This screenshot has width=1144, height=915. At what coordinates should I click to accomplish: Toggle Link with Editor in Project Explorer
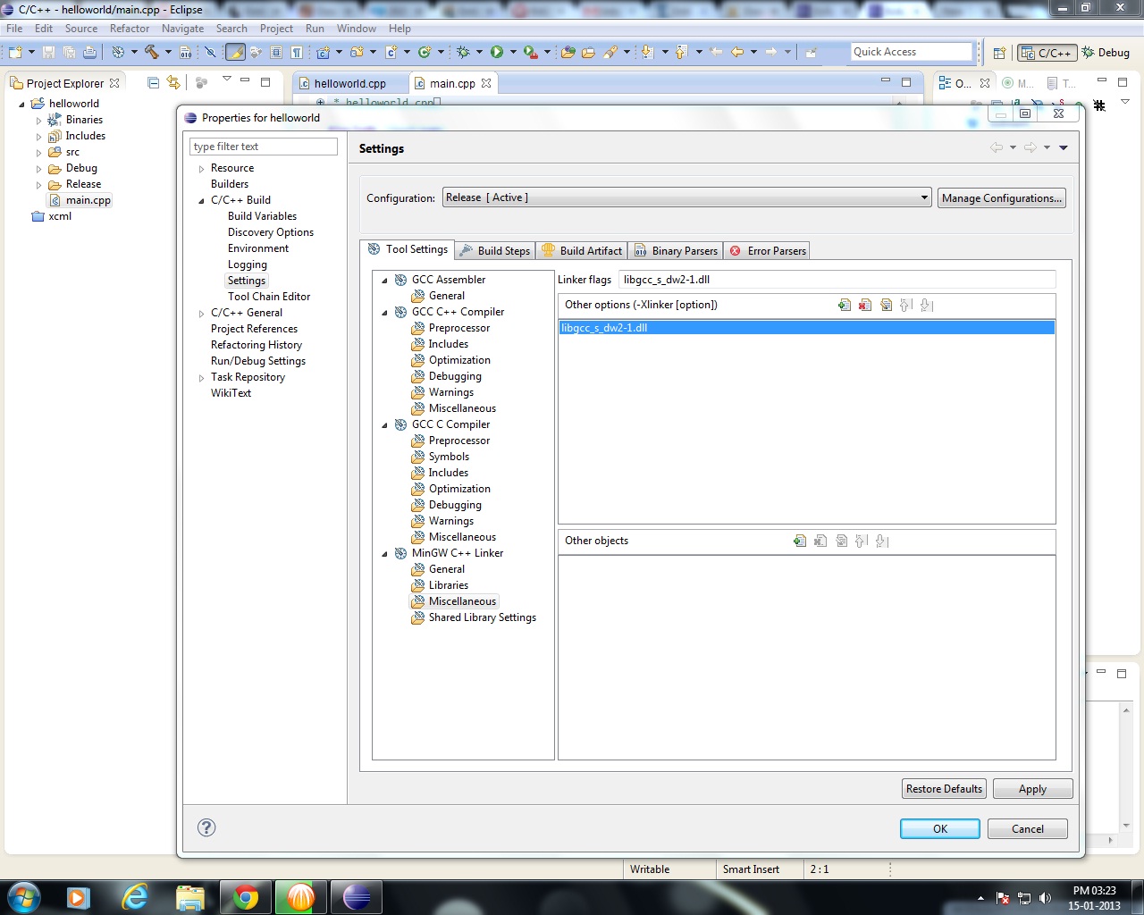[173, 82]
